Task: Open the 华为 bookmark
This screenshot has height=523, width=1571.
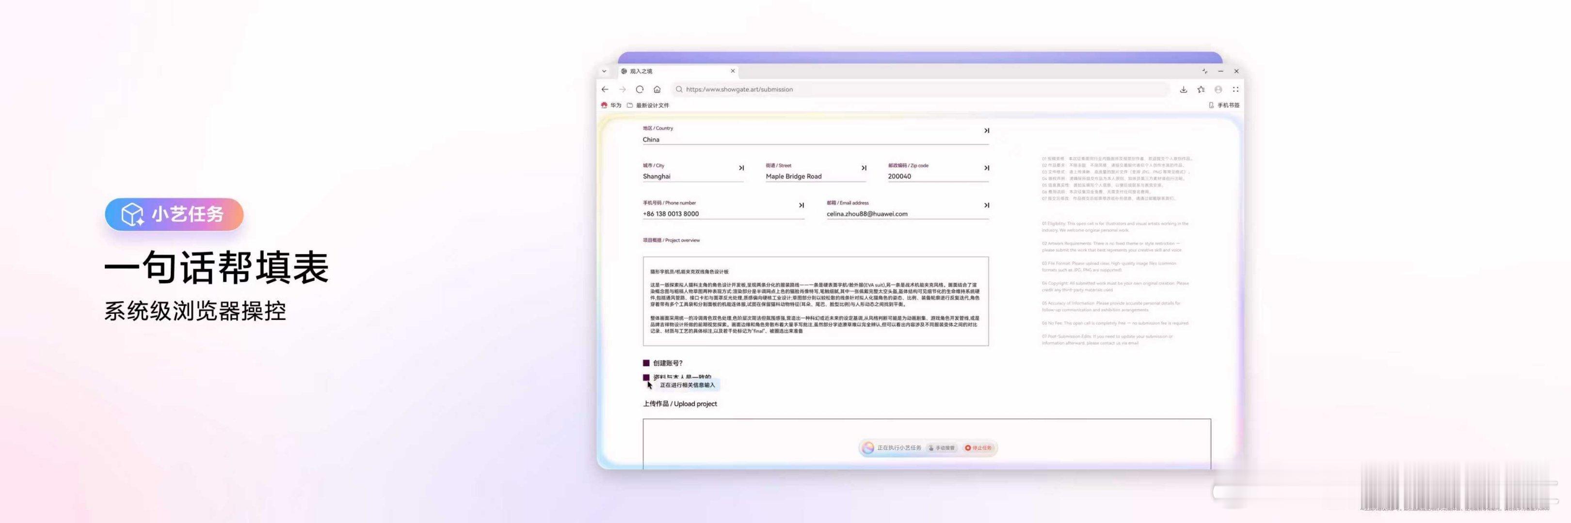Action: coord(611,106)
